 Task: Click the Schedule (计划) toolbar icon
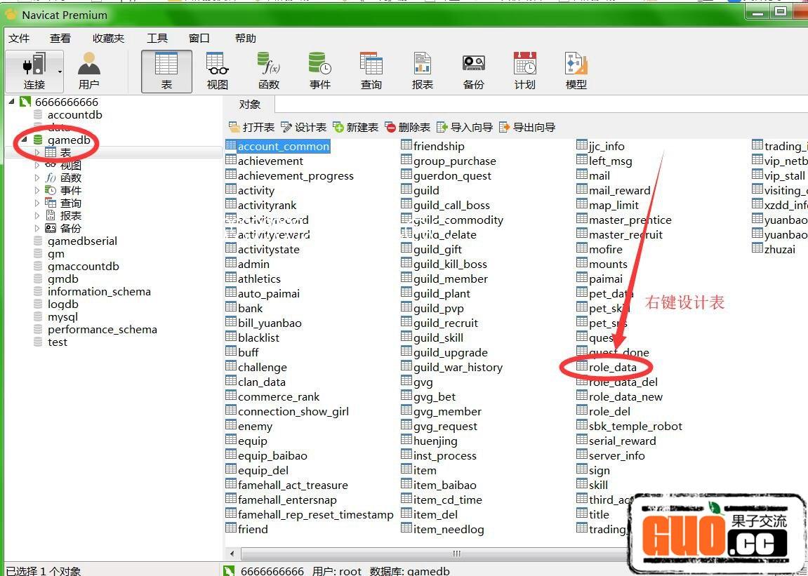[525, 70]
